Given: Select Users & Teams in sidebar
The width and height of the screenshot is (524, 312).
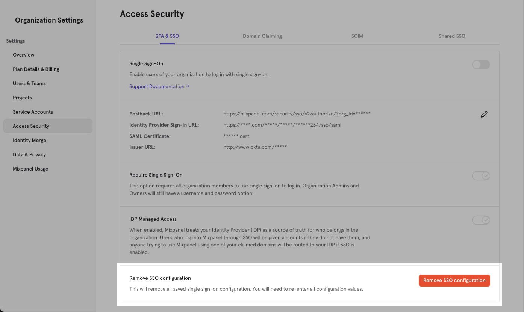Looking at the screenshot, I should 29,83.
